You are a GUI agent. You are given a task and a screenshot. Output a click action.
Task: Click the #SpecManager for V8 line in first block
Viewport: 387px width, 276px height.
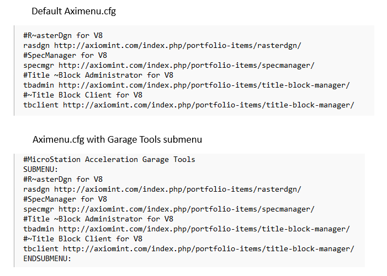pos(65,56)
